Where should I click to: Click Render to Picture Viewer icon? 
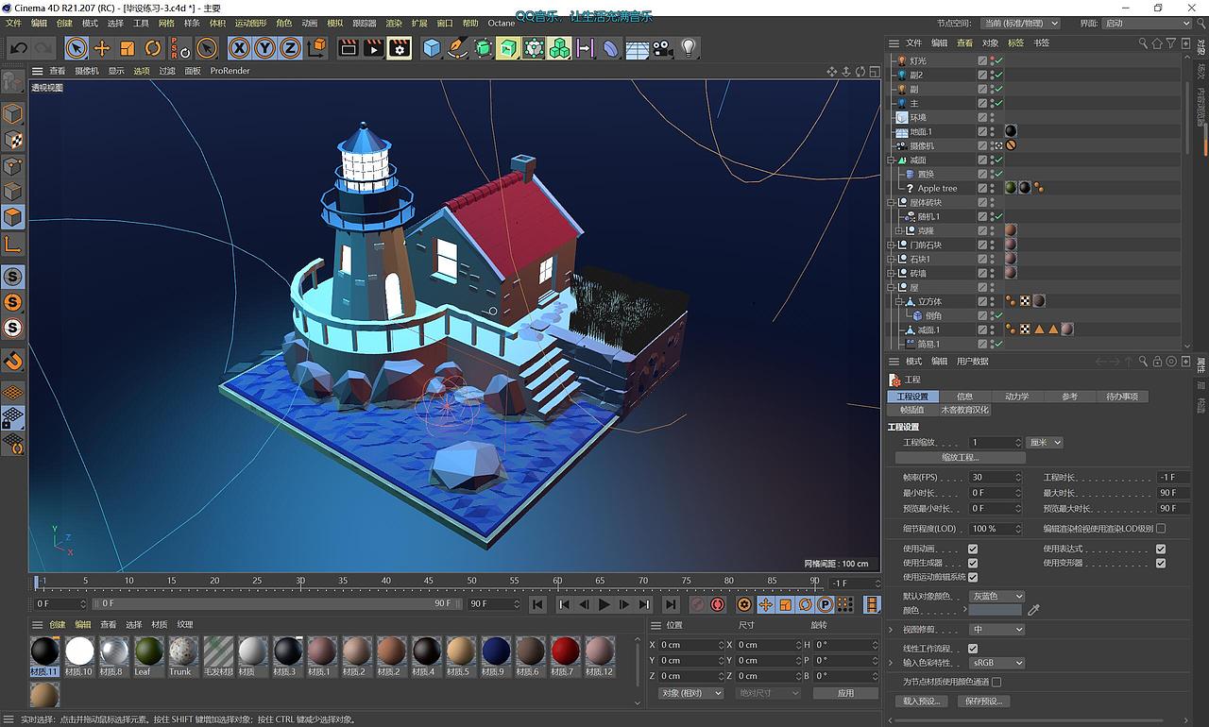pyautogui.click(x=374, y=48)
